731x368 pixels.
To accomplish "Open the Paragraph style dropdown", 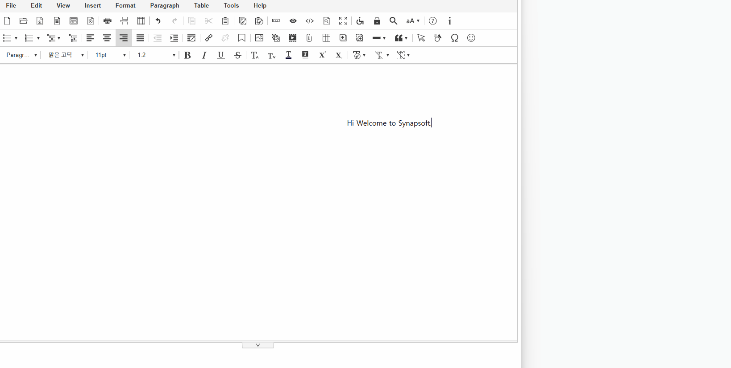I will click(21, 55).
